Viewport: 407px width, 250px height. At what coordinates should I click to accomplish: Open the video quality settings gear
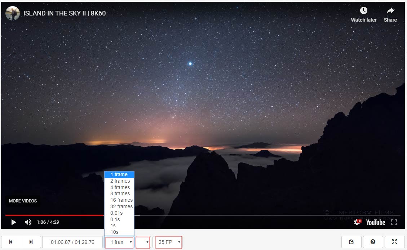click(x=357, y=222)
